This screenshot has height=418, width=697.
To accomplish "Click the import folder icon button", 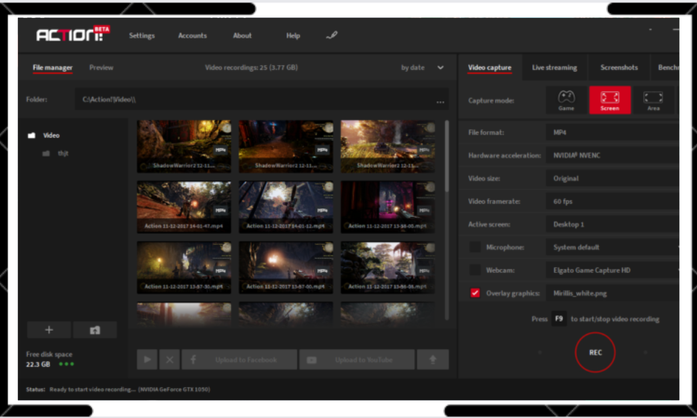I will (95, 330).
